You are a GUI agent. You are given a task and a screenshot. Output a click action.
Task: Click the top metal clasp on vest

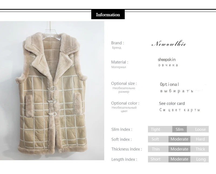52,88
